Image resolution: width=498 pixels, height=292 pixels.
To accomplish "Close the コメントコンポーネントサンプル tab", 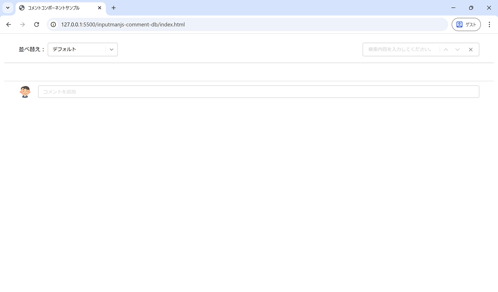I will pos(100,8).
